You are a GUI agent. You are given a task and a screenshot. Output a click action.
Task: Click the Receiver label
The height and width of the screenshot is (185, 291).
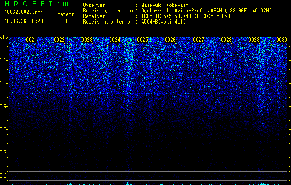(x=94, y=16)
